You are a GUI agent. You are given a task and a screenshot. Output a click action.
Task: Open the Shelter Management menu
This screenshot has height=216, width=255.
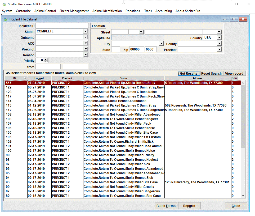tap(74, 11)
